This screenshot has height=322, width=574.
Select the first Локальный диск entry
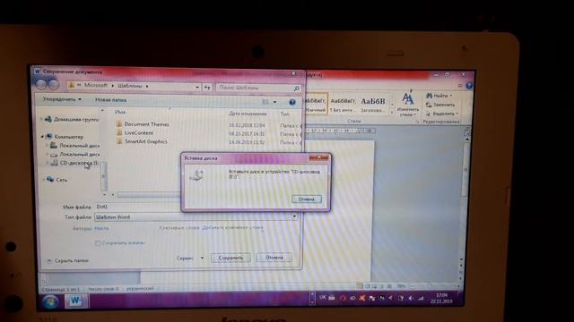(x=79, y=145)
